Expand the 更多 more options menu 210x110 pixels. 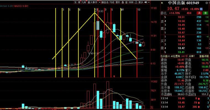pyautogui.click(x=141, y=2)
